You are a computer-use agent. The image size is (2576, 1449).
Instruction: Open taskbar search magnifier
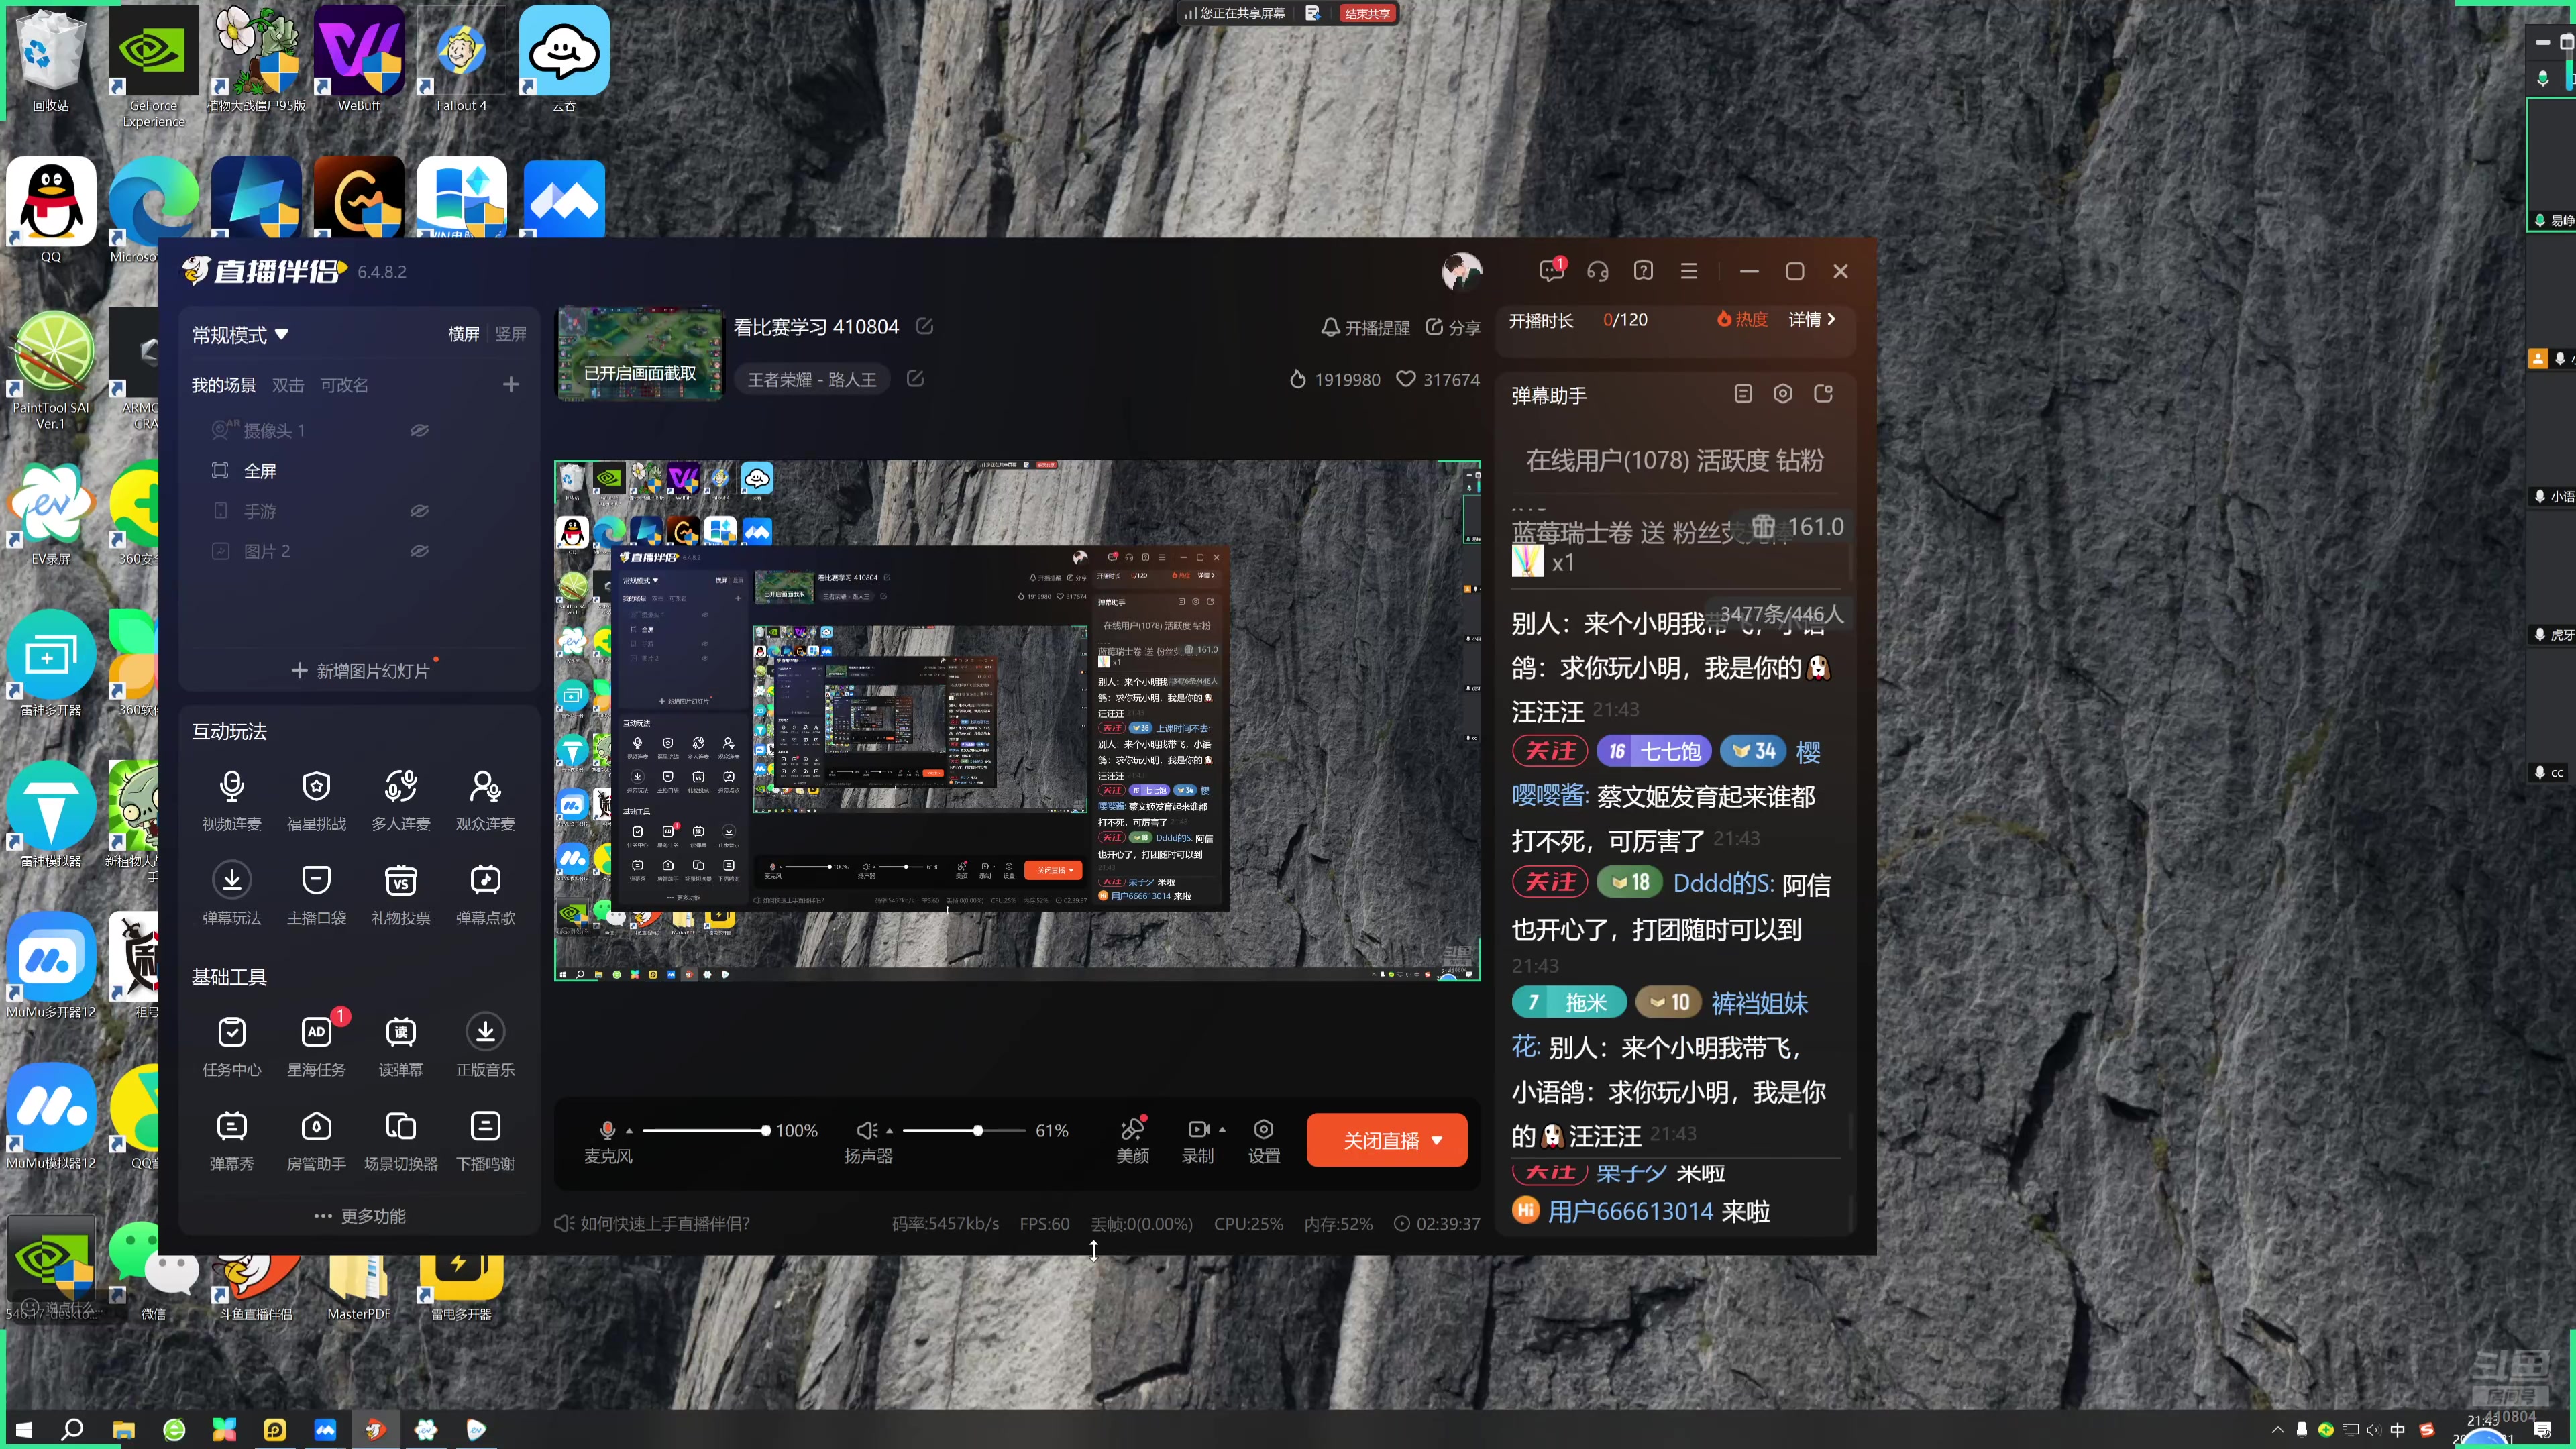(72, 1430)
